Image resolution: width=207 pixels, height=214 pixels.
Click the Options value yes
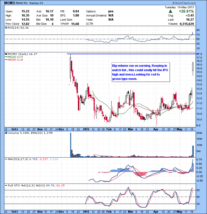(111, 11)
